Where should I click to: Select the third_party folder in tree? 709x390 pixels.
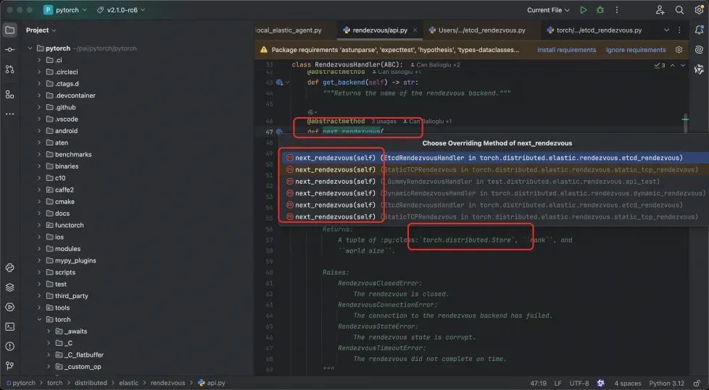[x=72, y=296]
